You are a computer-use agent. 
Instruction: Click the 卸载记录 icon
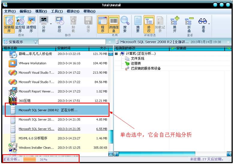click(160, 24)
